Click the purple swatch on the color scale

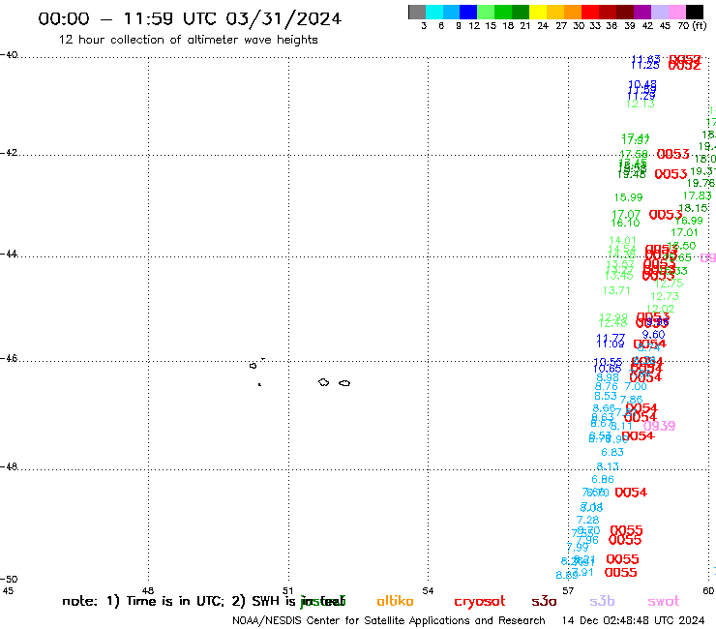click(x=642, y=12)
